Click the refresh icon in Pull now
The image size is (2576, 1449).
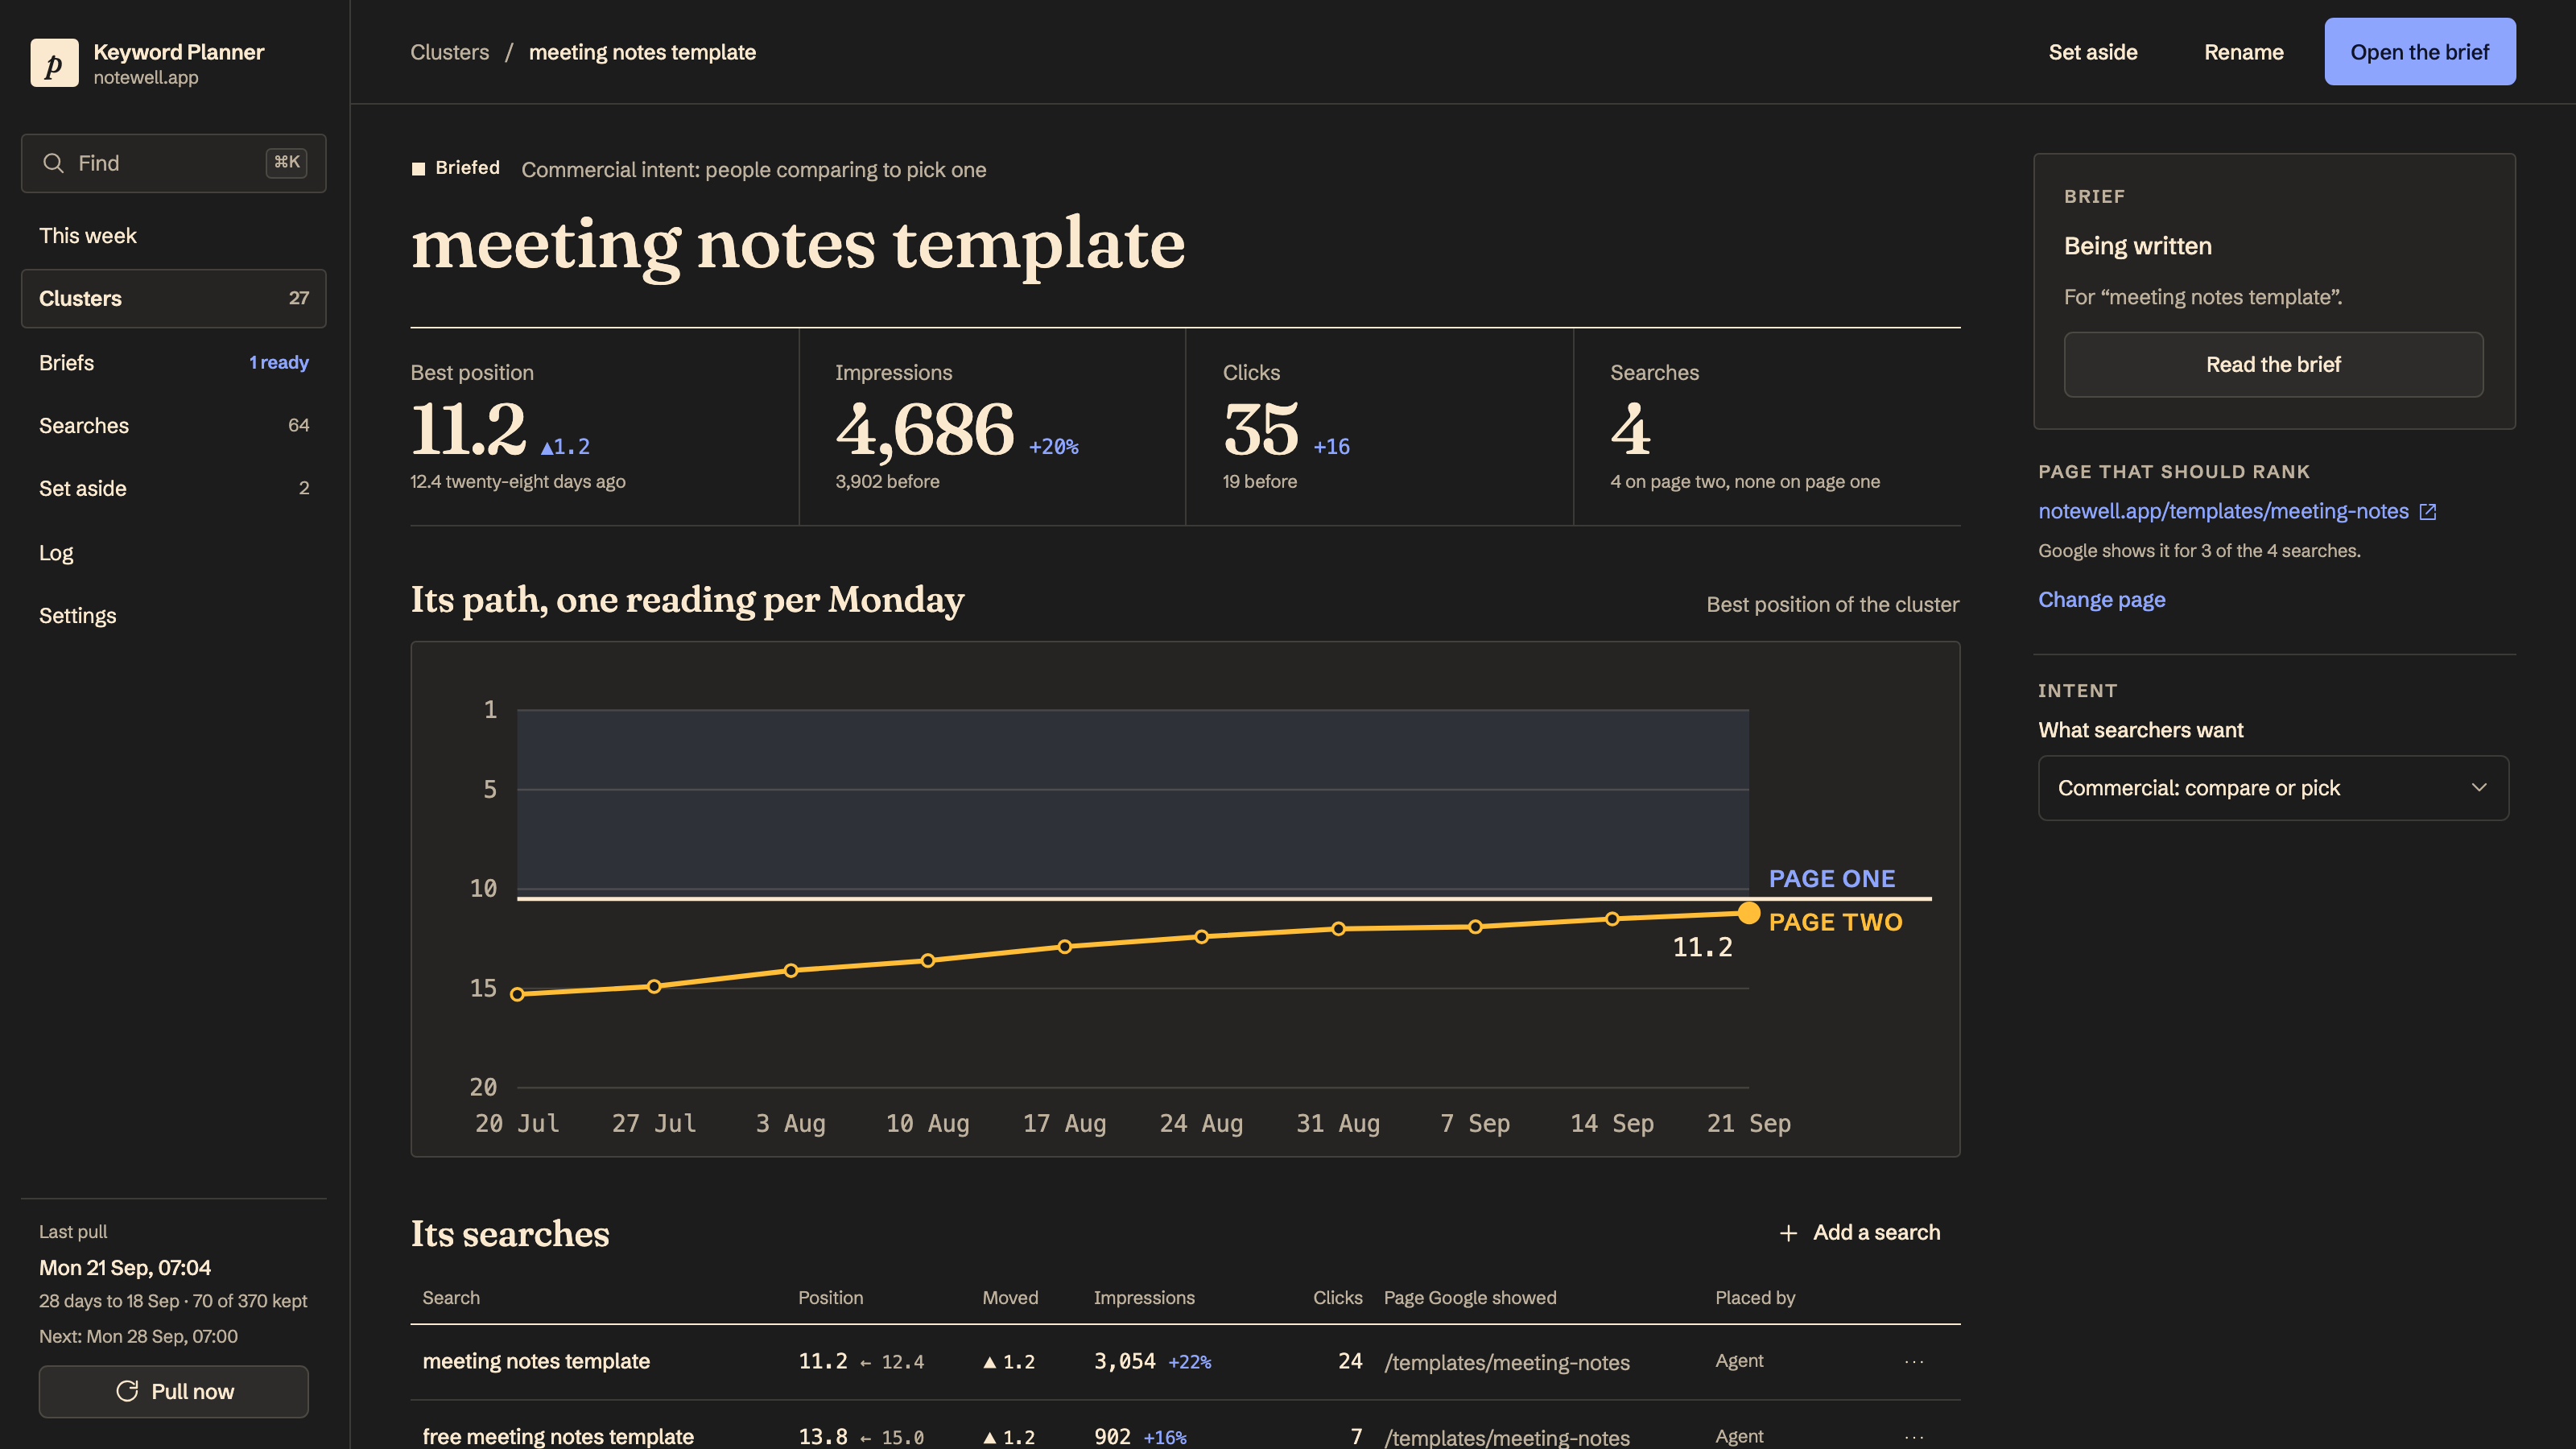click(127, 1391)
